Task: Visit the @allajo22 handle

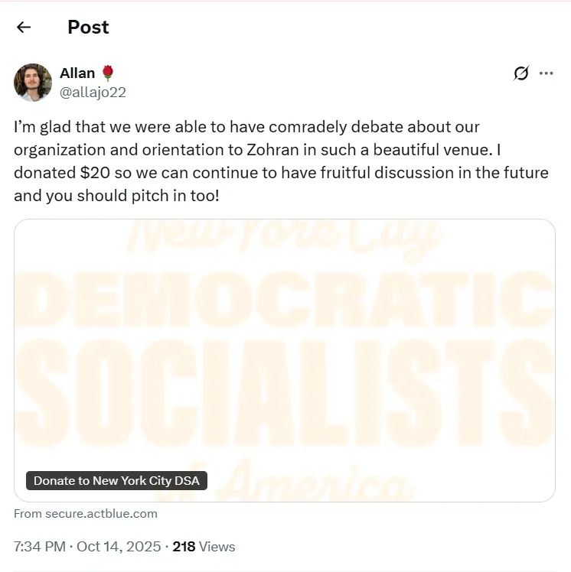Action: [x=93, y=93]
